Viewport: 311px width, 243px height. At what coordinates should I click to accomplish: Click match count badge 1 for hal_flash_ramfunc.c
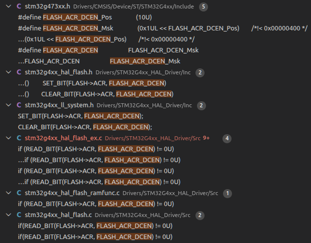click(227, 193)
